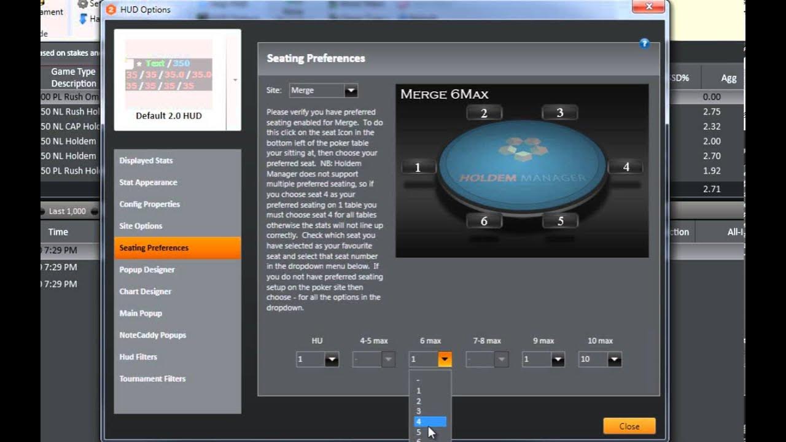Open the Site dropdown showing Merge
The image size is (786, 442).
323,90
